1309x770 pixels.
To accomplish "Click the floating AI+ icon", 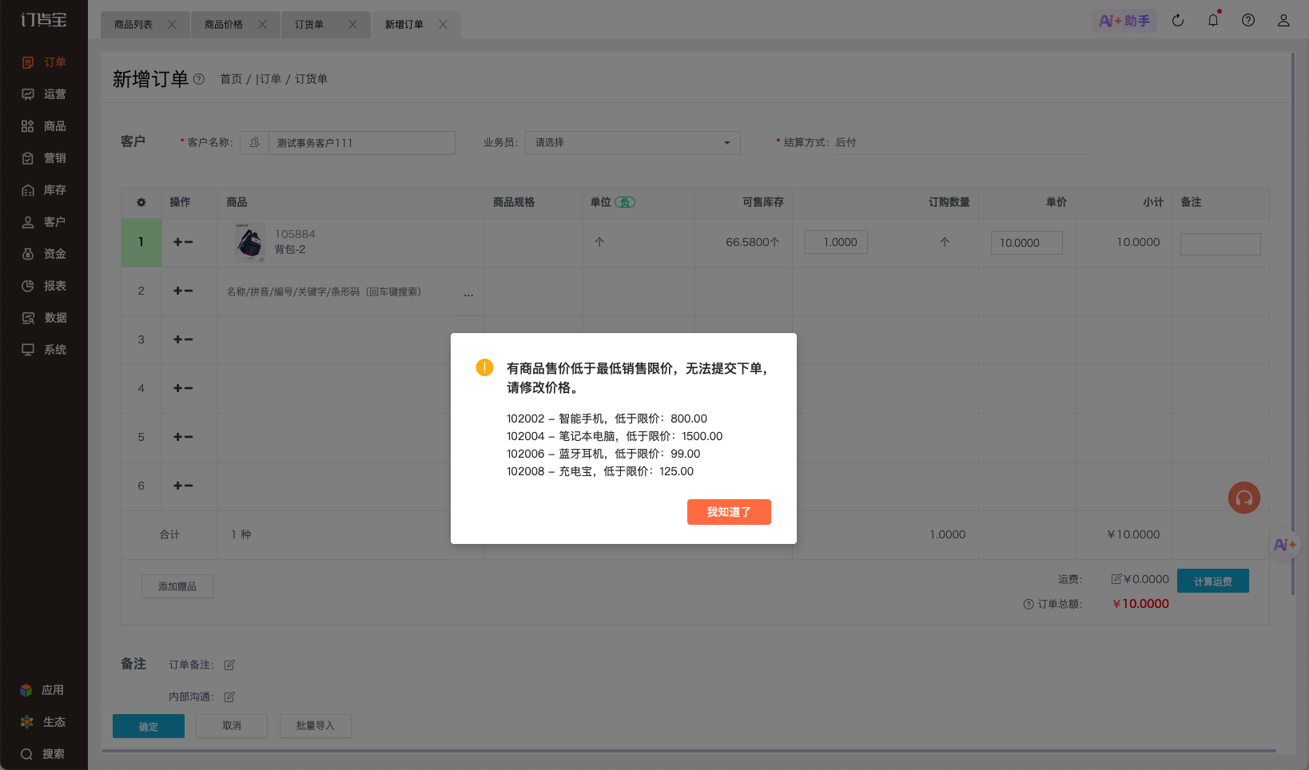I will 1285,545.
